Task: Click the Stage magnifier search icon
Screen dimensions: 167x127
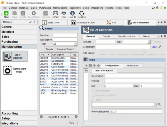Action: tap(159, 104)
